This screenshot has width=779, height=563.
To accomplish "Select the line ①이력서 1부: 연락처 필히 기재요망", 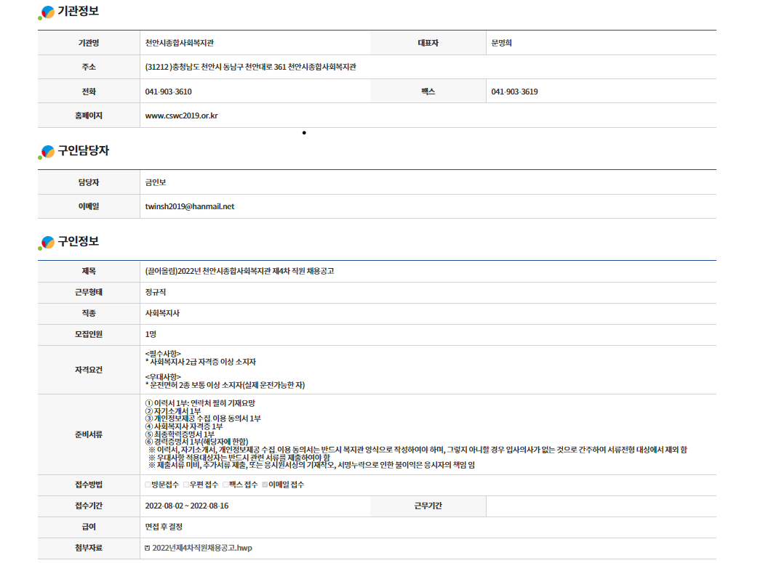I will 200,403.
